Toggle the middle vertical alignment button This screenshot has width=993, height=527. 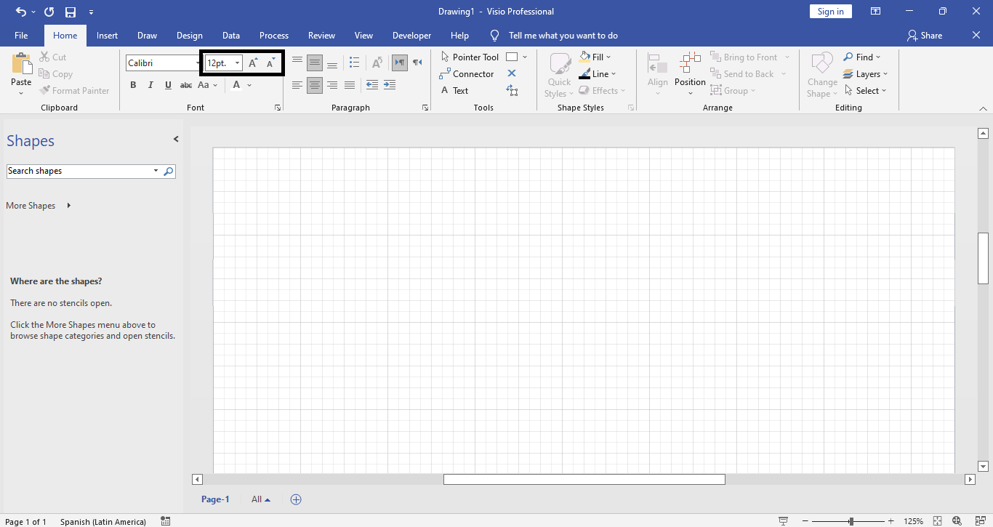[315, 63]
